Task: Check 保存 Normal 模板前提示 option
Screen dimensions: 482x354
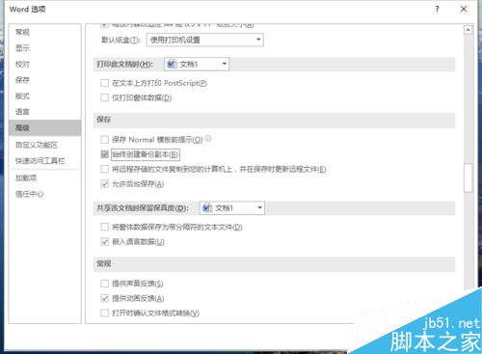Action: tap(104, 140)
